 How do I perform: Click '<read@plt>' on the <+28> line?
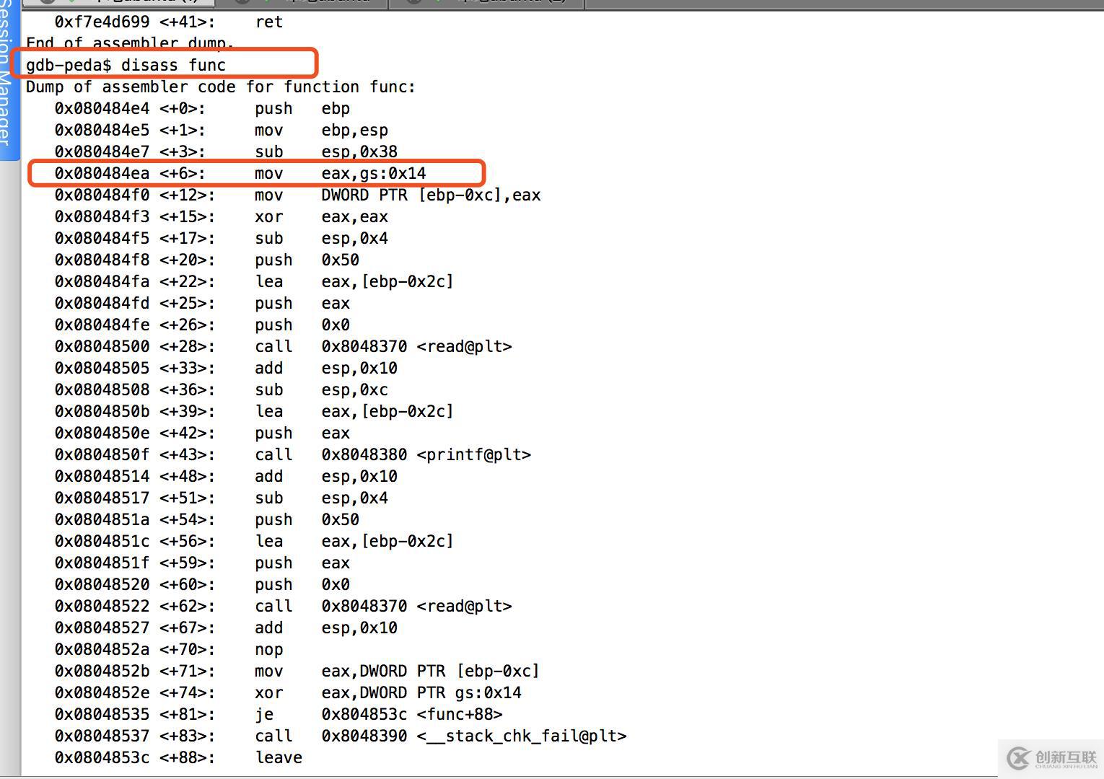464,346
